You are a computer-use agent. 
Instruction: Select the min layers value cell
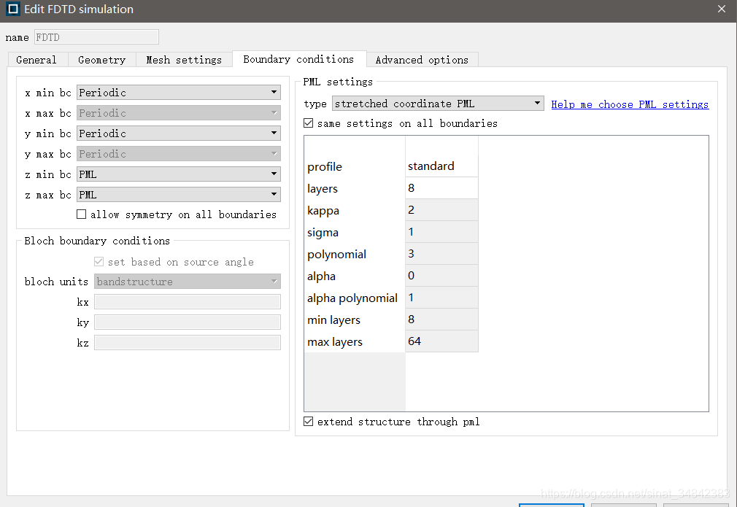click(441, 319)
